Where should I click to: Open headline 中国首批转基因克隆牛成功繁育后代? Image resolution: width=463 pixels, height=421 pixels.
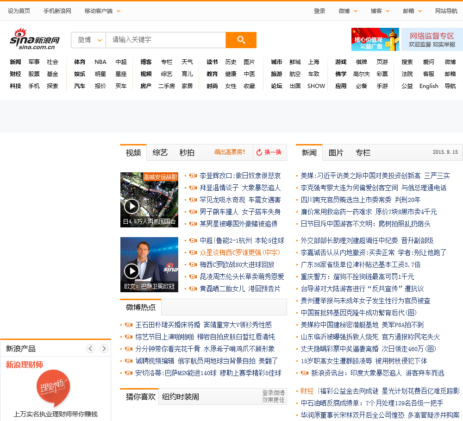(x=358, y=313)
